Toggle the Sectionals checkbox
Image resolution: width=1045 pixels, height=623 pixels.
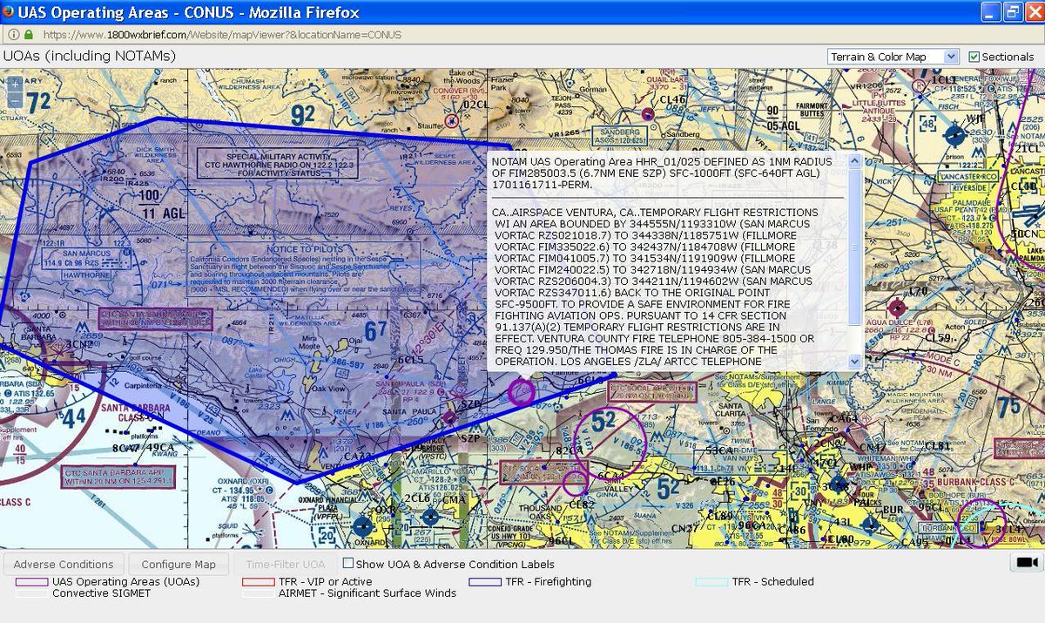[974, 57]
